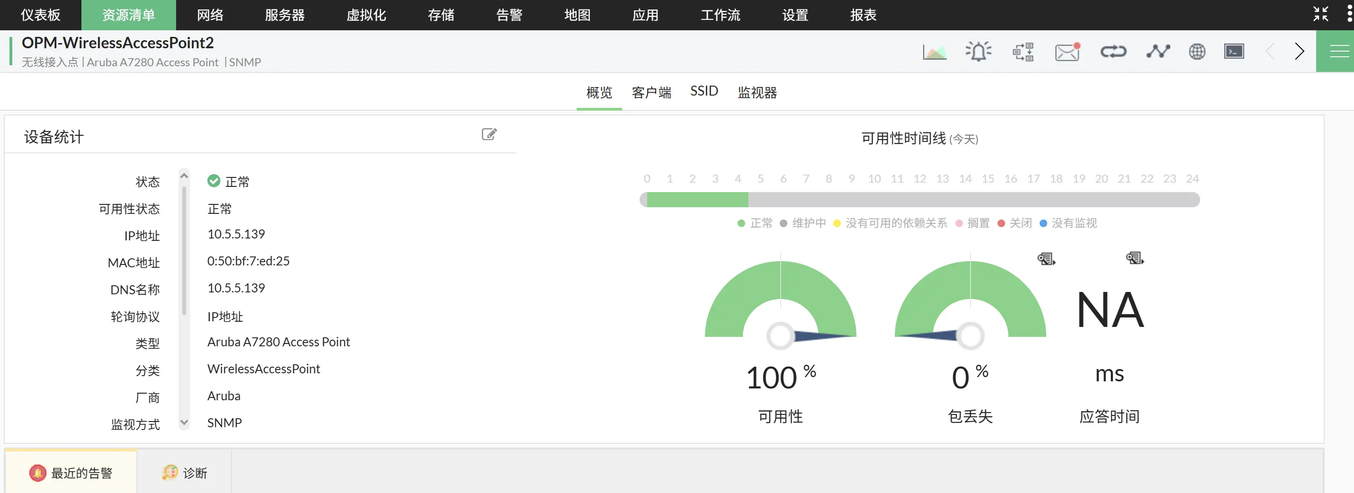The image size is (1354, 493).
Task: Launch terminal with the console icon
Action: click(x=1234, y=51)
